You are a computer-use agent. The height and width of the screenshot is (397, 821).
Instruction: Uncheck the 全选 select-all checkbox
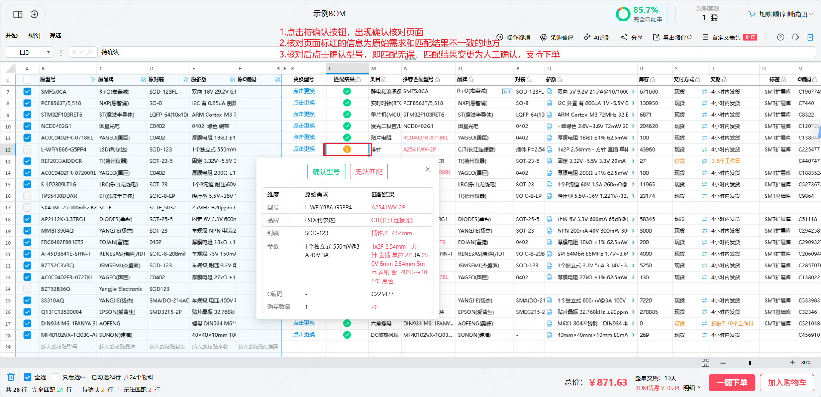pos(28,377)
